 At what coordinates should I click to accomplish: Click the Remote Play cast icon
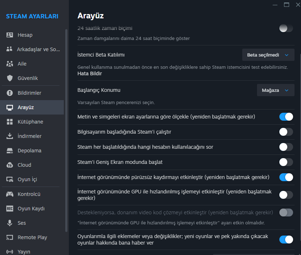coord(10,237)
